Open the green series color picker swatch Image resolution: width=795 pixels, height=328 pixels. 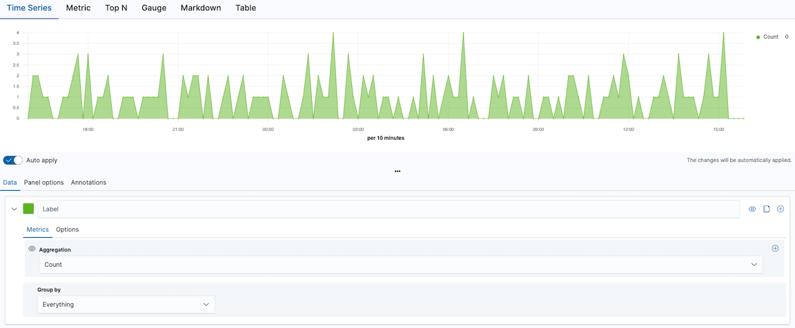(x=29, y=209)
